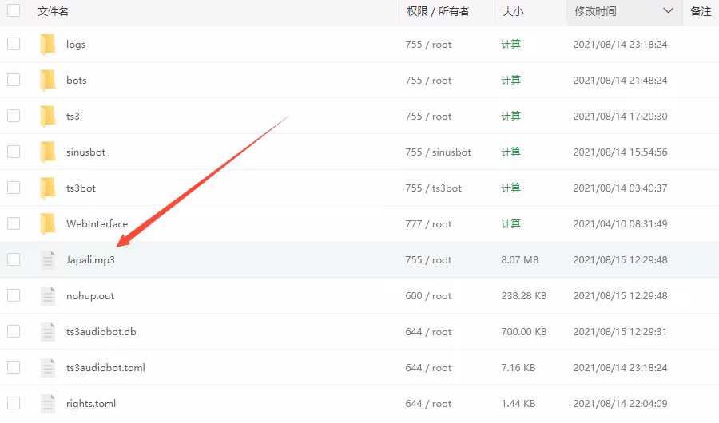Check the box for Japali.mp3
The height and width of the screenshot is (423, 719).
click(x=14, y=259)
